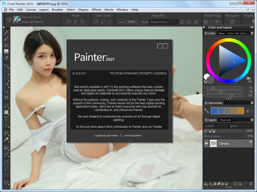Click the Navigator compass icon
Viewport: 257px width, 192px height.
pyautogui.click(x=232, y=22)
